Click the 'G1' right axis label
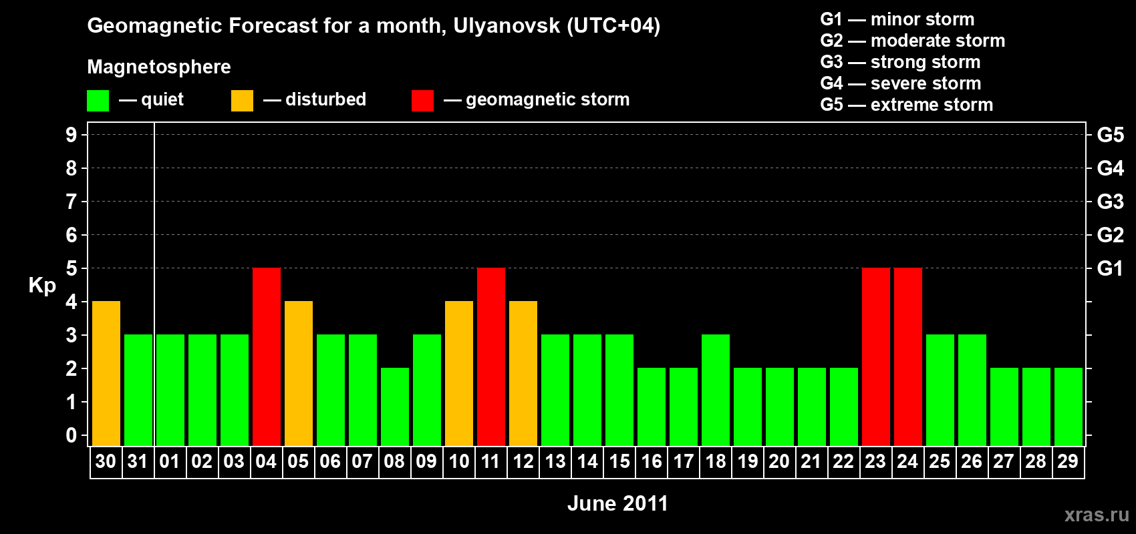The width and height of the screenshot is (1136, 534). click(x=1110, y=268)
